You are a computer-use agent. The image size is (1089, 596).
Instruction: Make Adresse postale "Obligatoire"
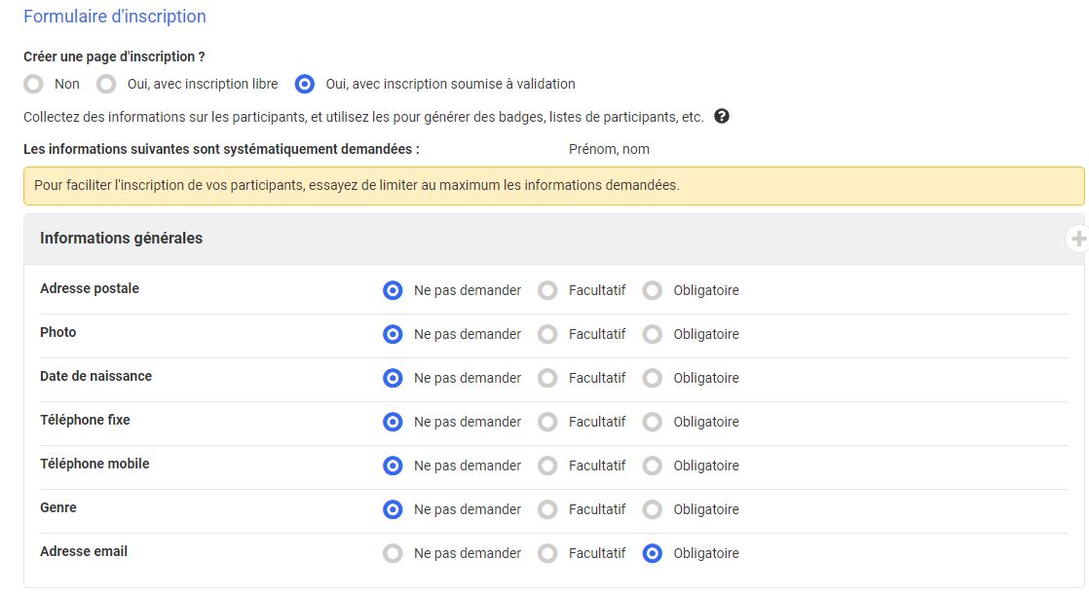pos(651,290)
